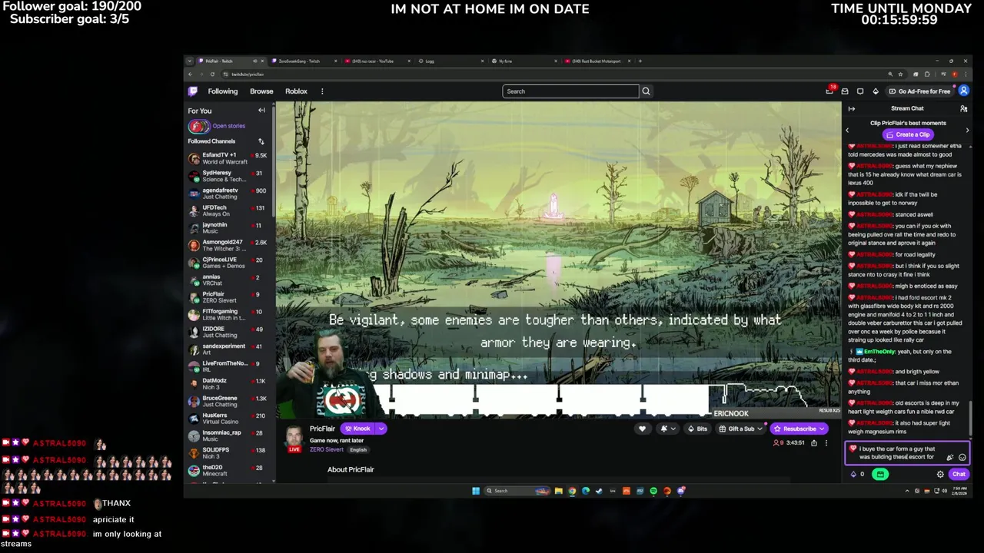Toggle the heart follow button
Screen dimensions: 984x553
[642, 429]
